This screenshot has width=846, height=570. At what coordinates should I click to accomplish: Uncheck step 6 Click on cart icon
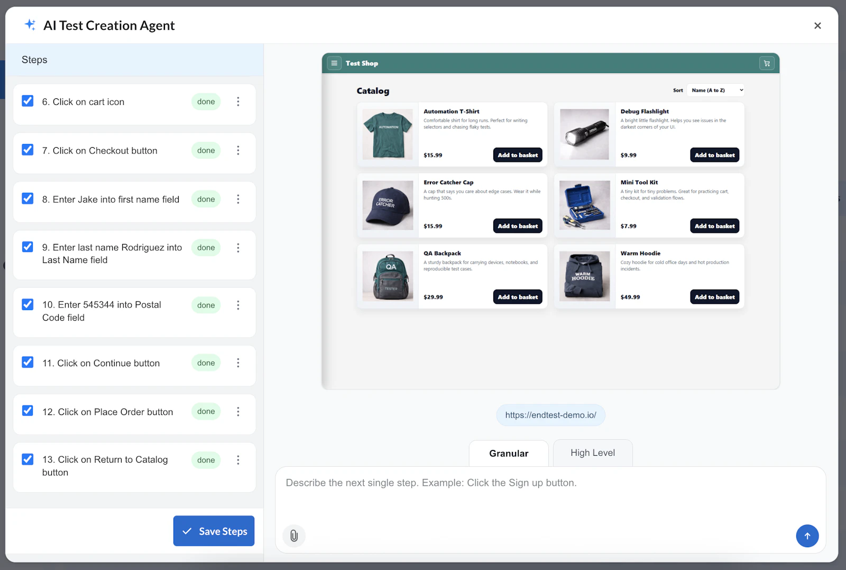click(x=27, y=101)
